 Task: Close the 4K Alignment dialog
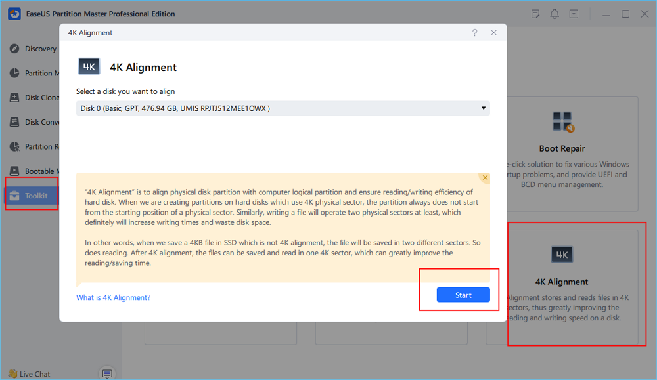[x=493, y=33]
